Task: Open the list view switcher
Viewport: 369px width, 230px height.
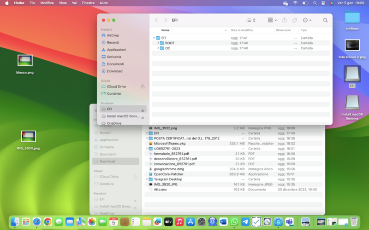Action: (251, 20)
